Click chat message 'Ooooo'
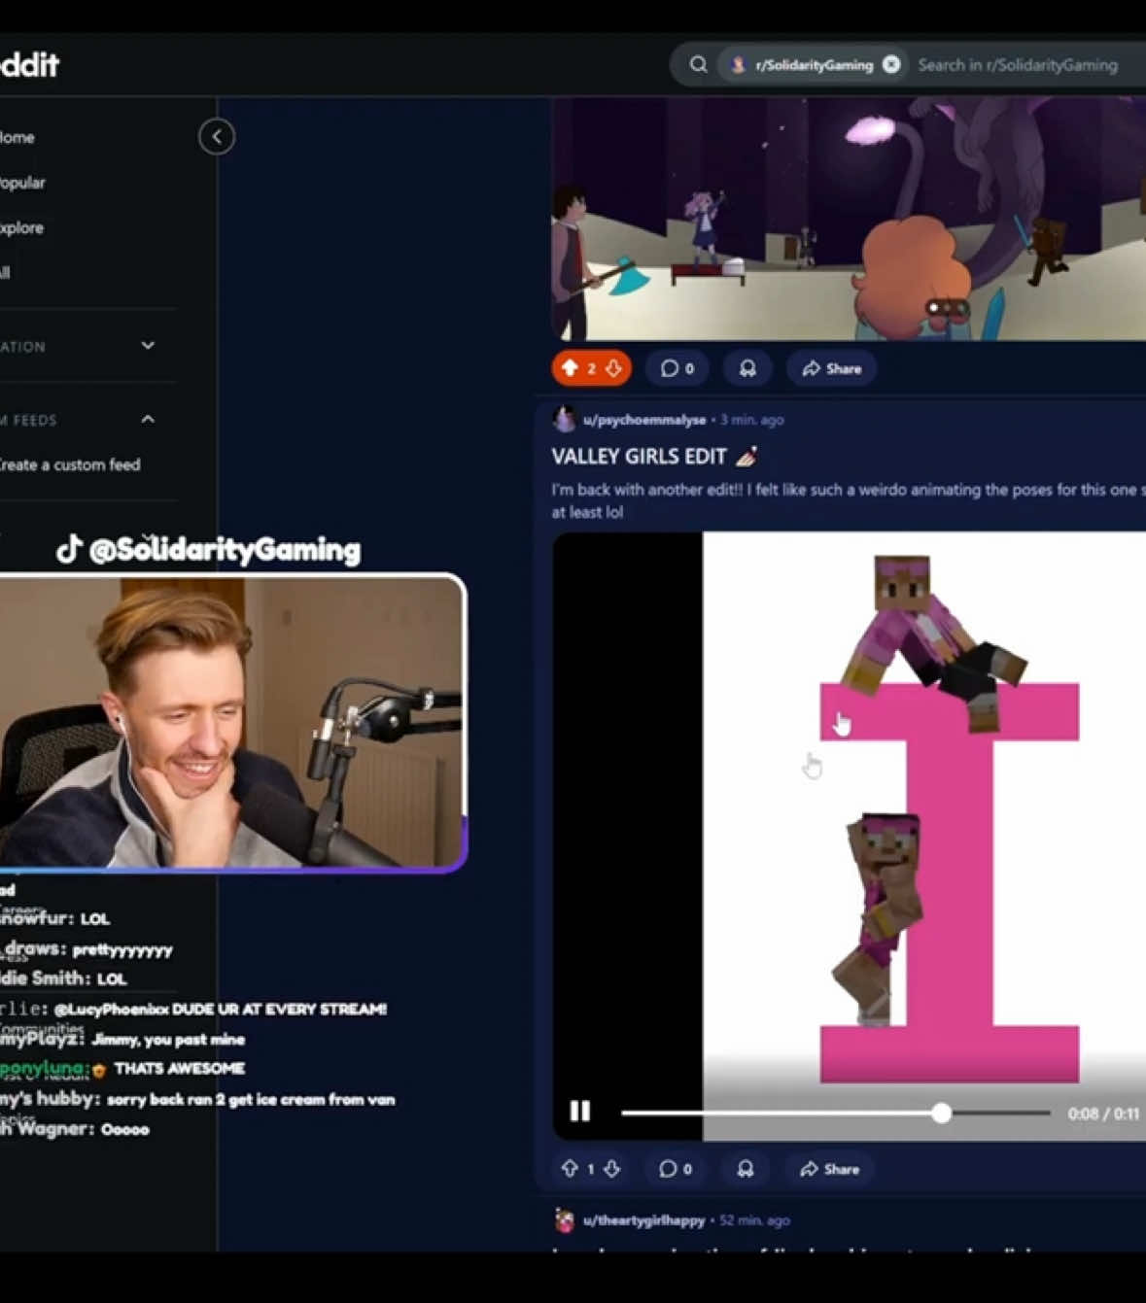Image resolution: width=1146 pixels, height=1303 pixels. pyautogui.click(x=125, y=1129)
